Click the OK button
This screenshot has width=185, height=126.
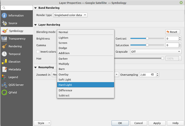120,123
